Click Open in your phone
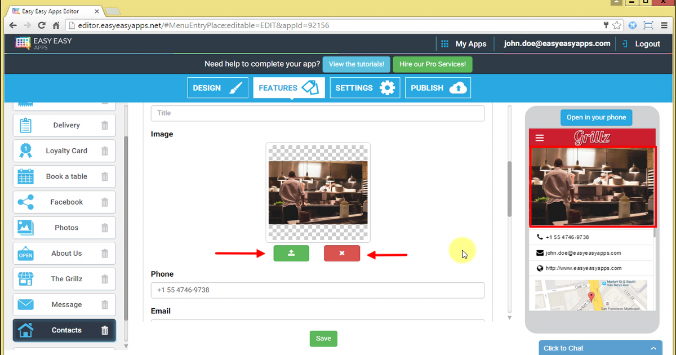The image size is (676, 355). (x=596, y=117)
